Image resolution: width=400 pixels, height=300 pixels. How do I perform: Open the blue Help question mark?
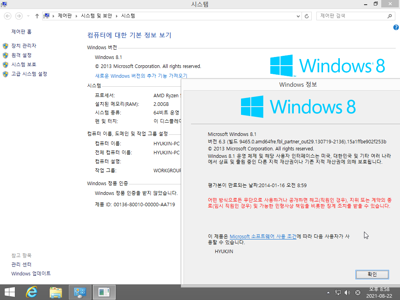(396, 27)
